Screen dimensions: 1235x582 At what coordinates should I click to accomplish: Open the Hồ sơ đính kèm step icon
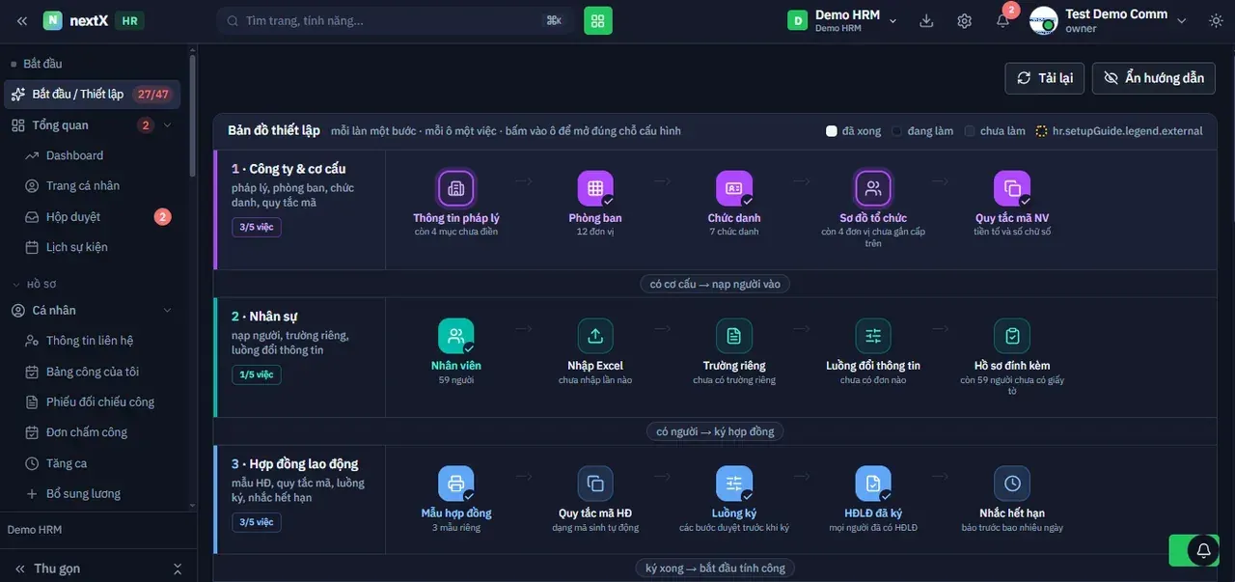point(1012,336)
